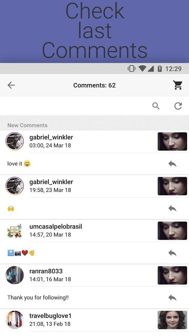This screenshot has height=336, width=189.
Task: Open umcasalpelobrasil profile picture
Action: (x=15, y=231)
